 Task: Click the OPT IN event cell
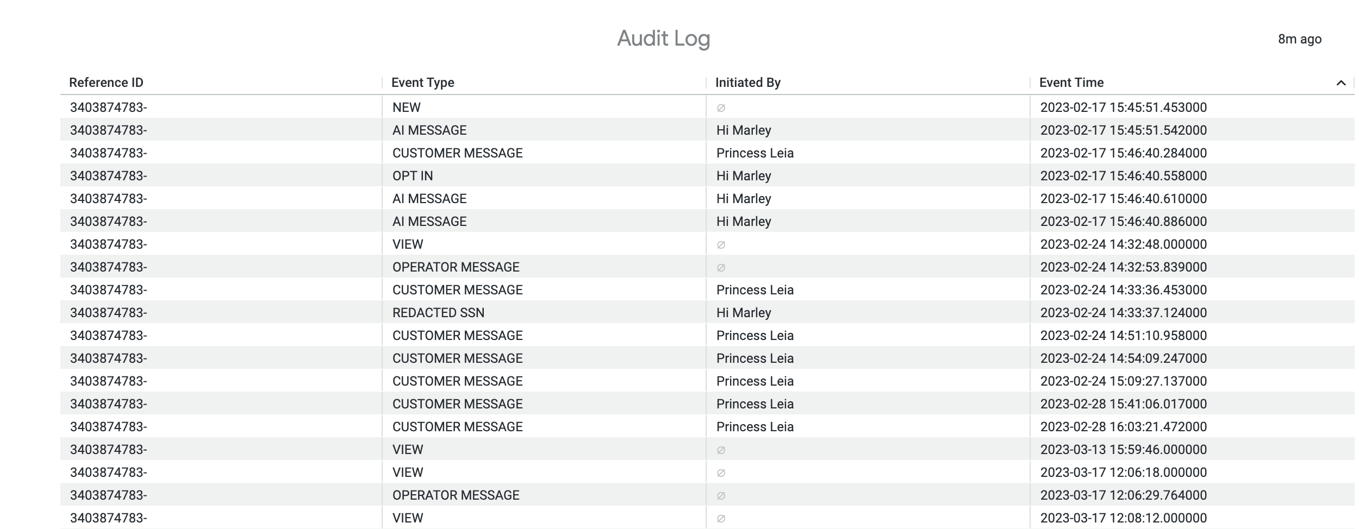click(412, 175)
